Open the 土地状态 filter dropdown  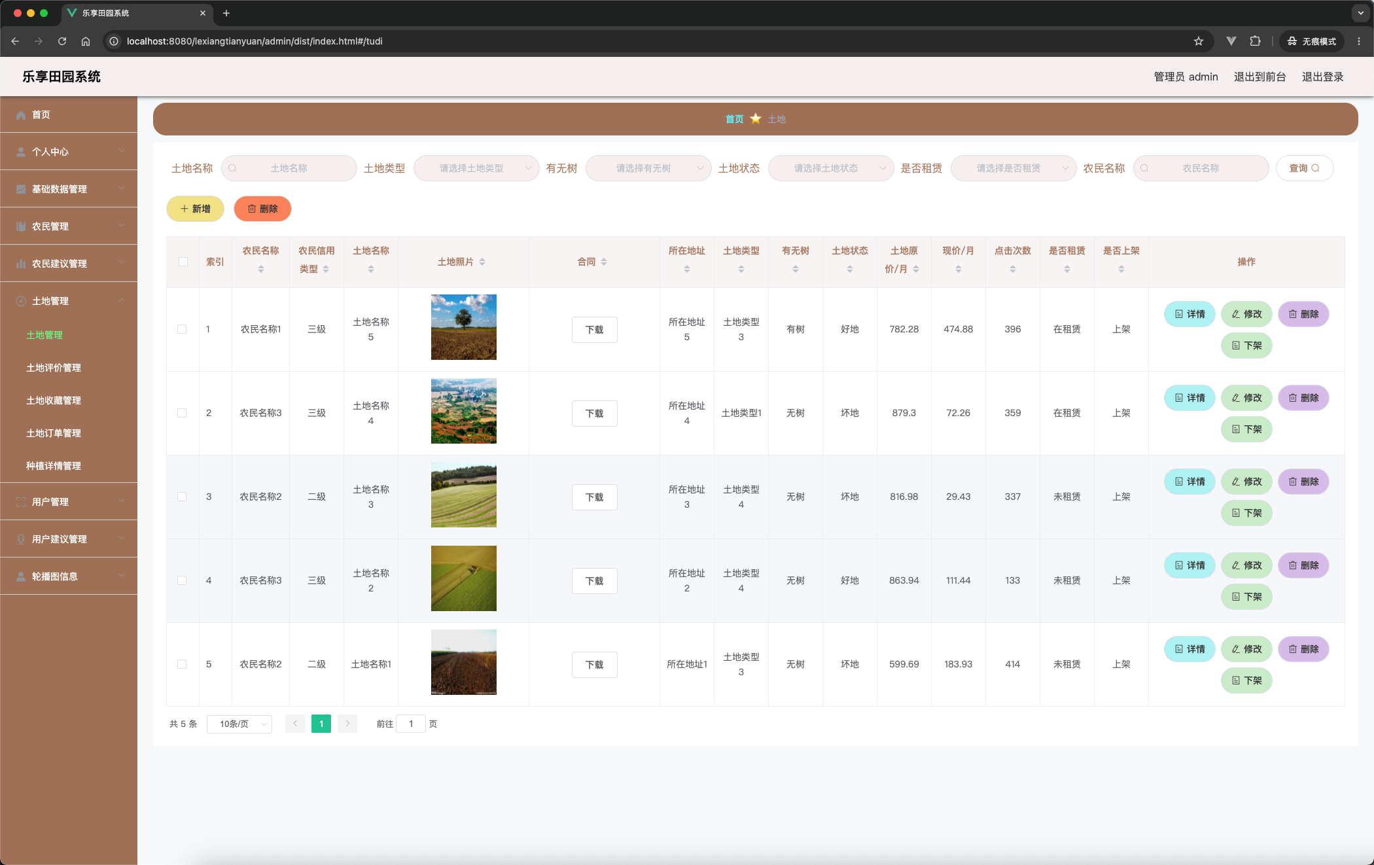pyautogui.click(x=831, y=168)
